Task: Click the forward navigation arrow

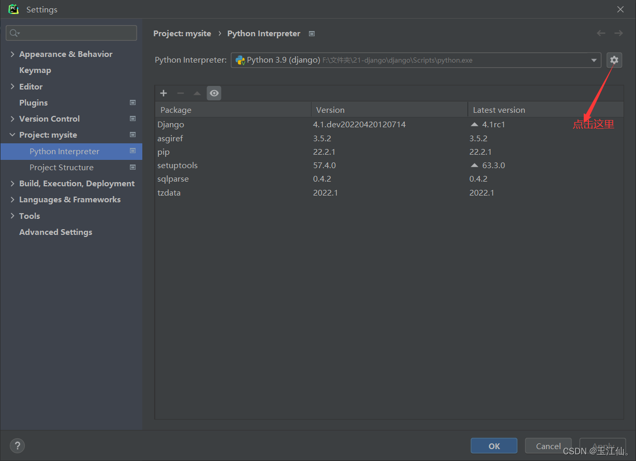Action: tap(618, 33)
